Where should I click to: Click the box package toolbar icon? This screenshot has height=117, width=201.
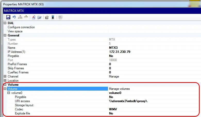click(x=47, y=17)
